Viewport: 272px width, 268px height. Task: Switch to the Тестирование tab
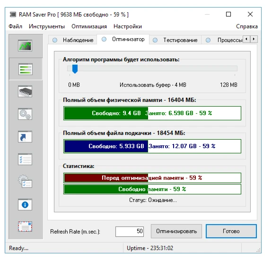tap(175, 40)
